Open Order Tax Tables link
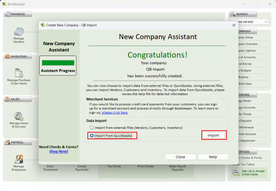Image resolution: width=276 pixels, height=191 pixels. click(243, 164)
